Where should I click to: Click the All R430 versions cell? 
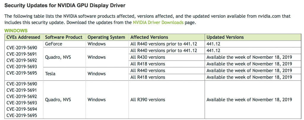pos(167,57)
